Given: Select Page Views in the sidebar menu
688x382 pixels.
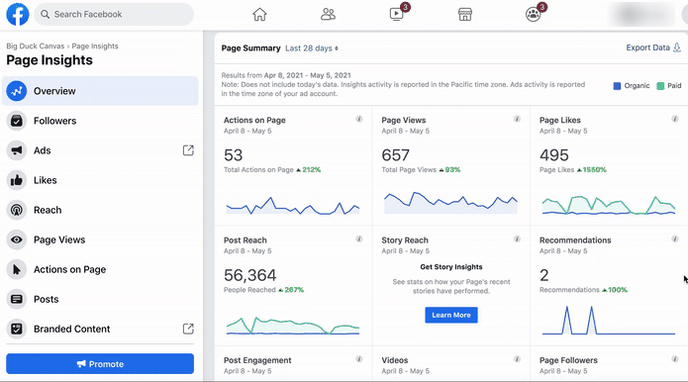Looking at the screenshot, I should point(100,239).
